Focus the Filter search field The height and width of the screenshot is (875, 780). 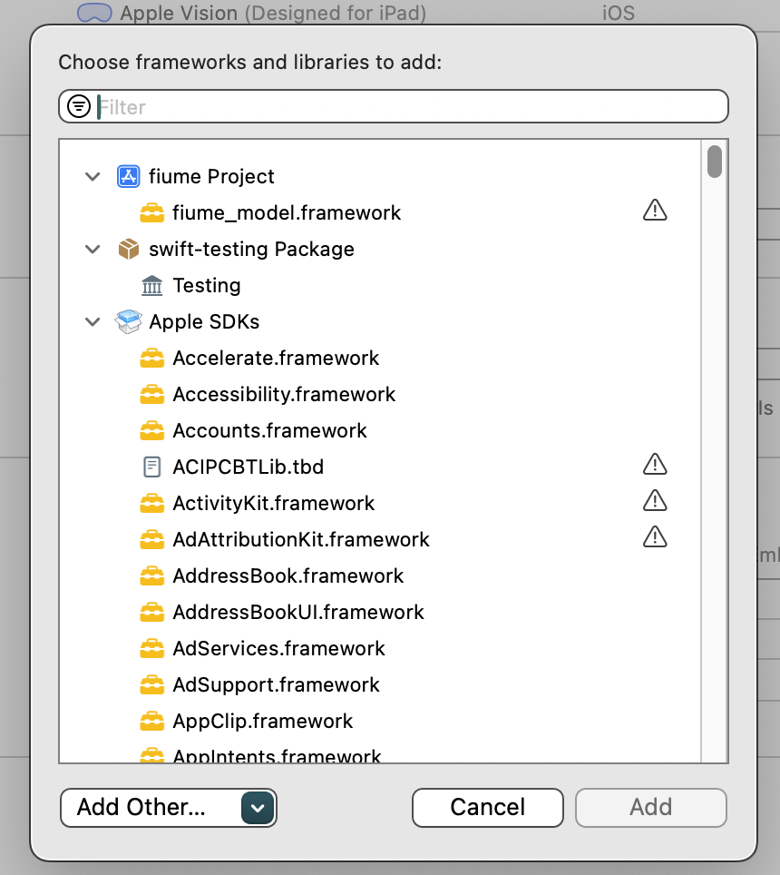394,106
